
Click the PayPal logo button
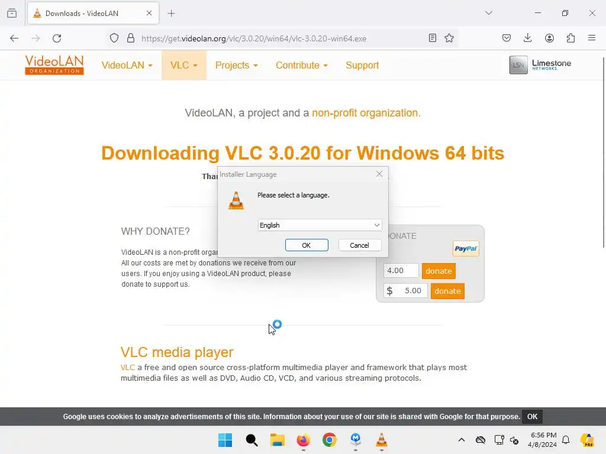tap(466, 249)
